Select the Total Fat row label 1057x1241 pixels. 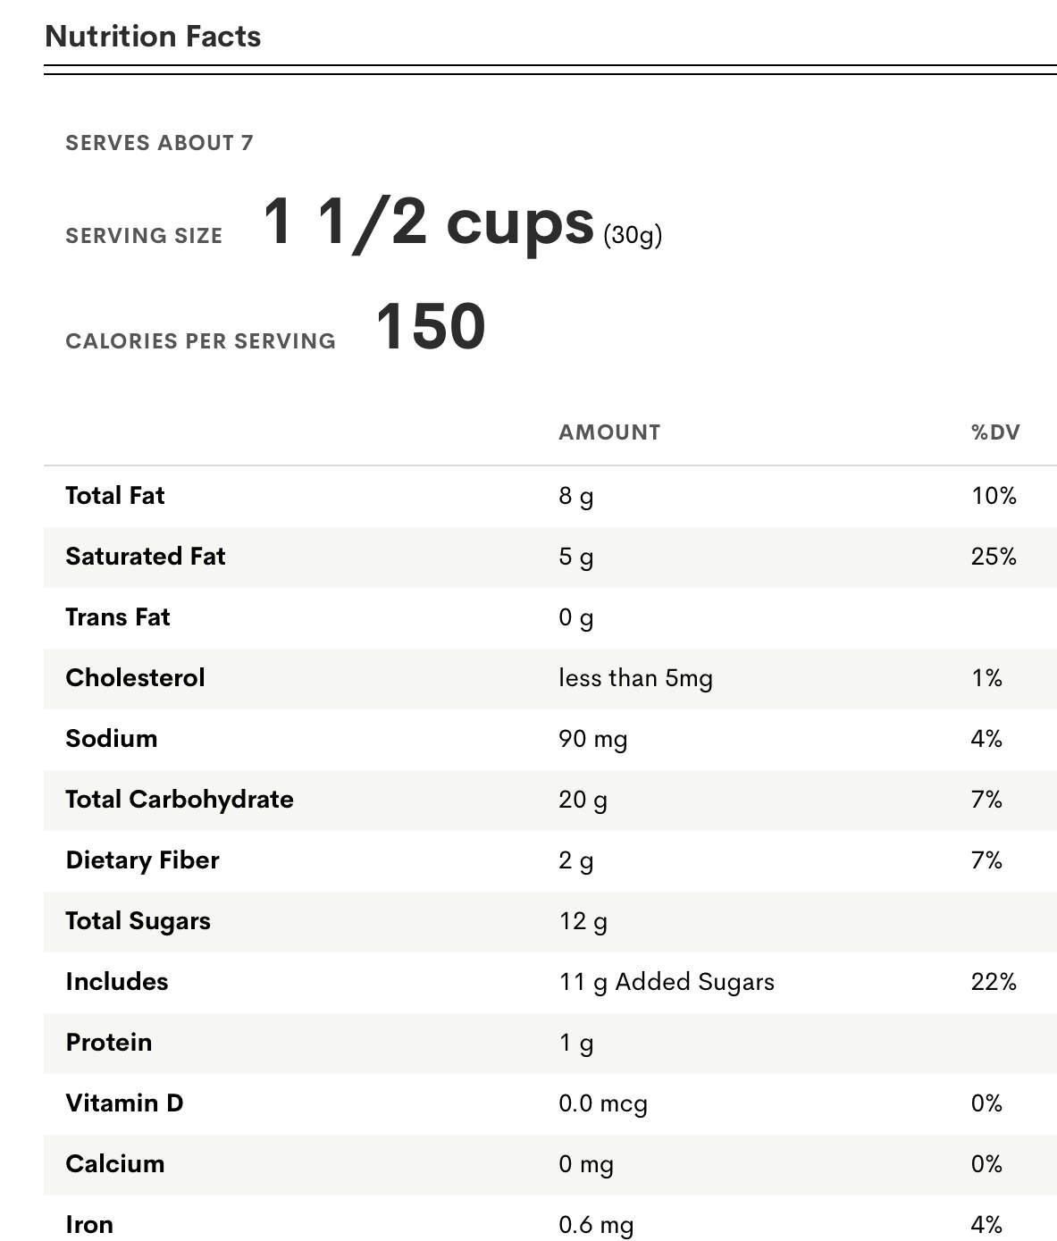click(115, 496)
